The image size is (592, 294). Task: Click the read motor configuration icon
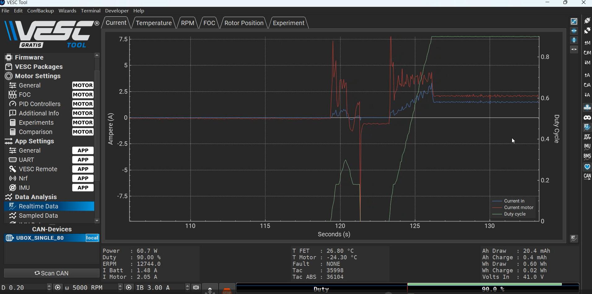tap(587, 43)
